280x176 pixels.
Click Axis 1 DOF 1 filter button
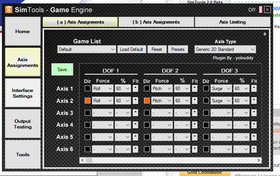(x=135, y=89)
